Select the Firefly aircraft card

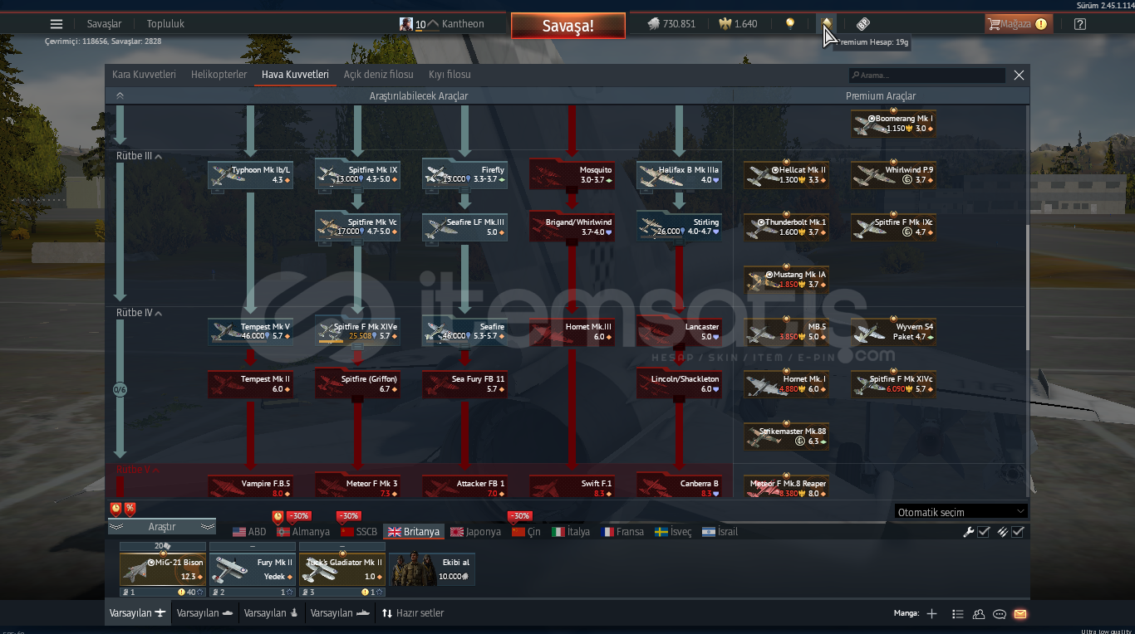click(464, 174)
